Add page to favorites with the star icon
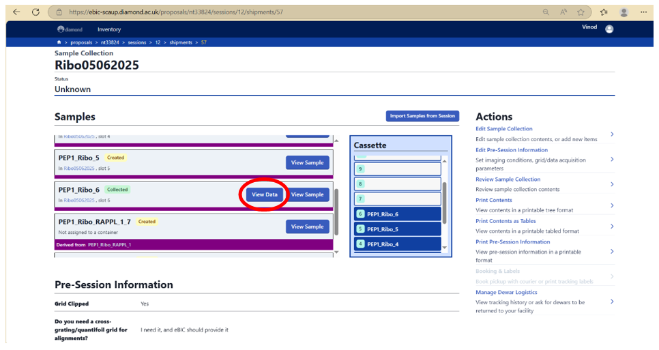 [581, 12]
